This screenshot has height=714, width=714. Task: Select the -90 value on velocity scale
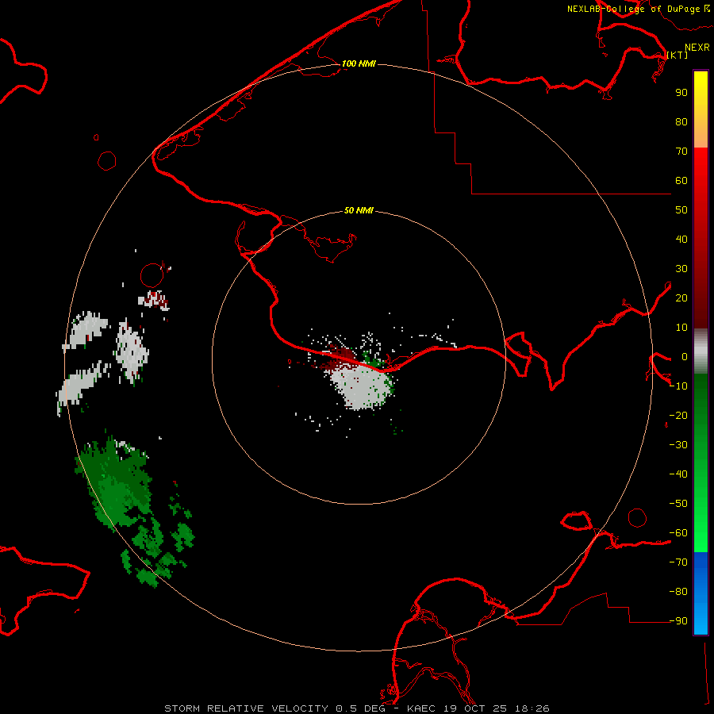(x=678, y=621)
